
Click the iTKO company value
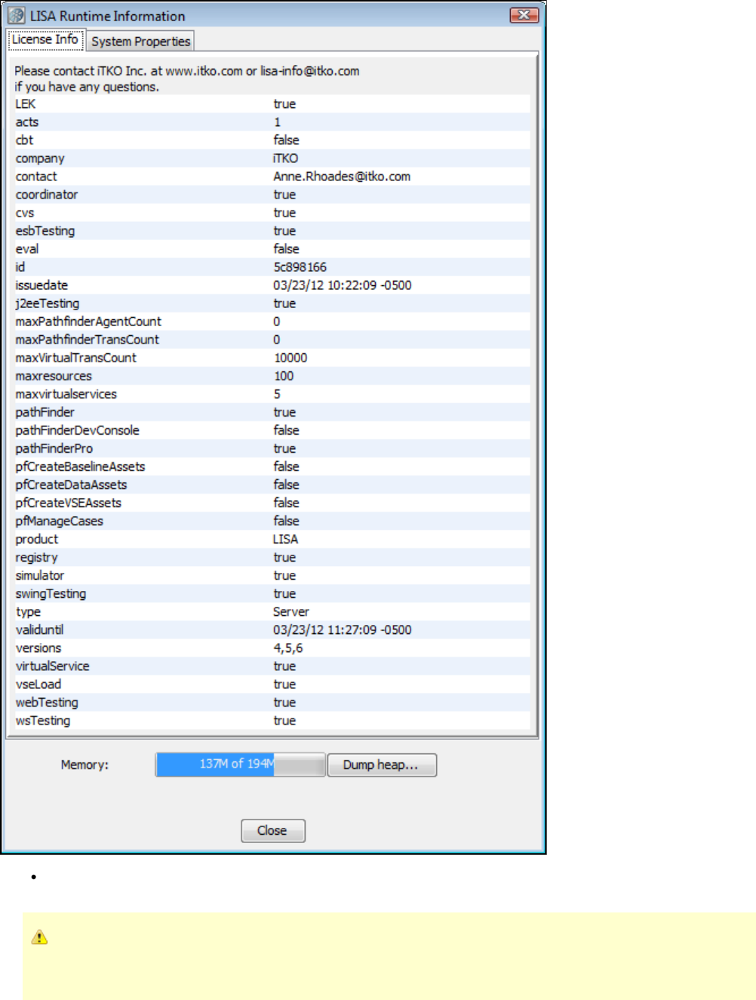point(285,158)
